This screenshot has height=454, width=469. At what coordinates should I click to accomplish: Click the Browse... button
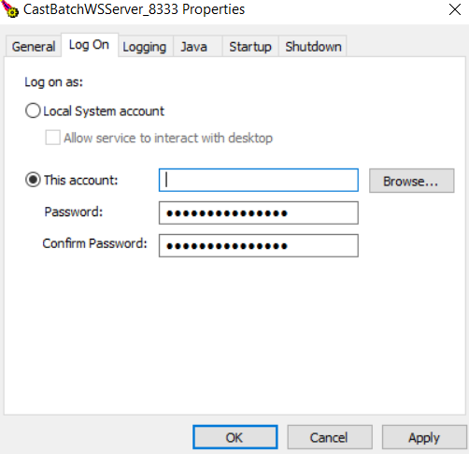pos(412,181)
